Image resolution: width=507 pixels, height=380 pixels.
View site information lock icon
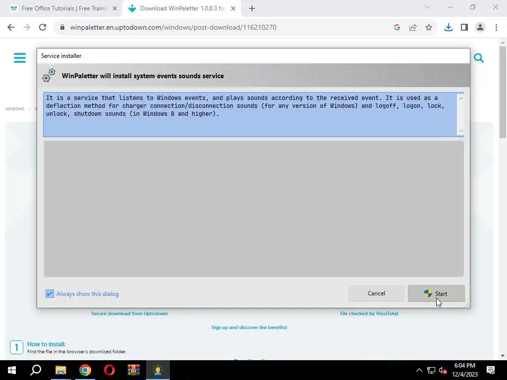click(x=62, y=27)
